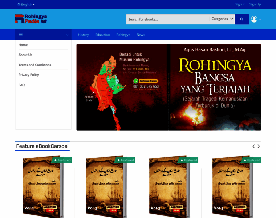Screen dimensions: 276x218
Task: Click the WhatsApp icon in banner
Action: pyautogui.click(x=136, y=81)
